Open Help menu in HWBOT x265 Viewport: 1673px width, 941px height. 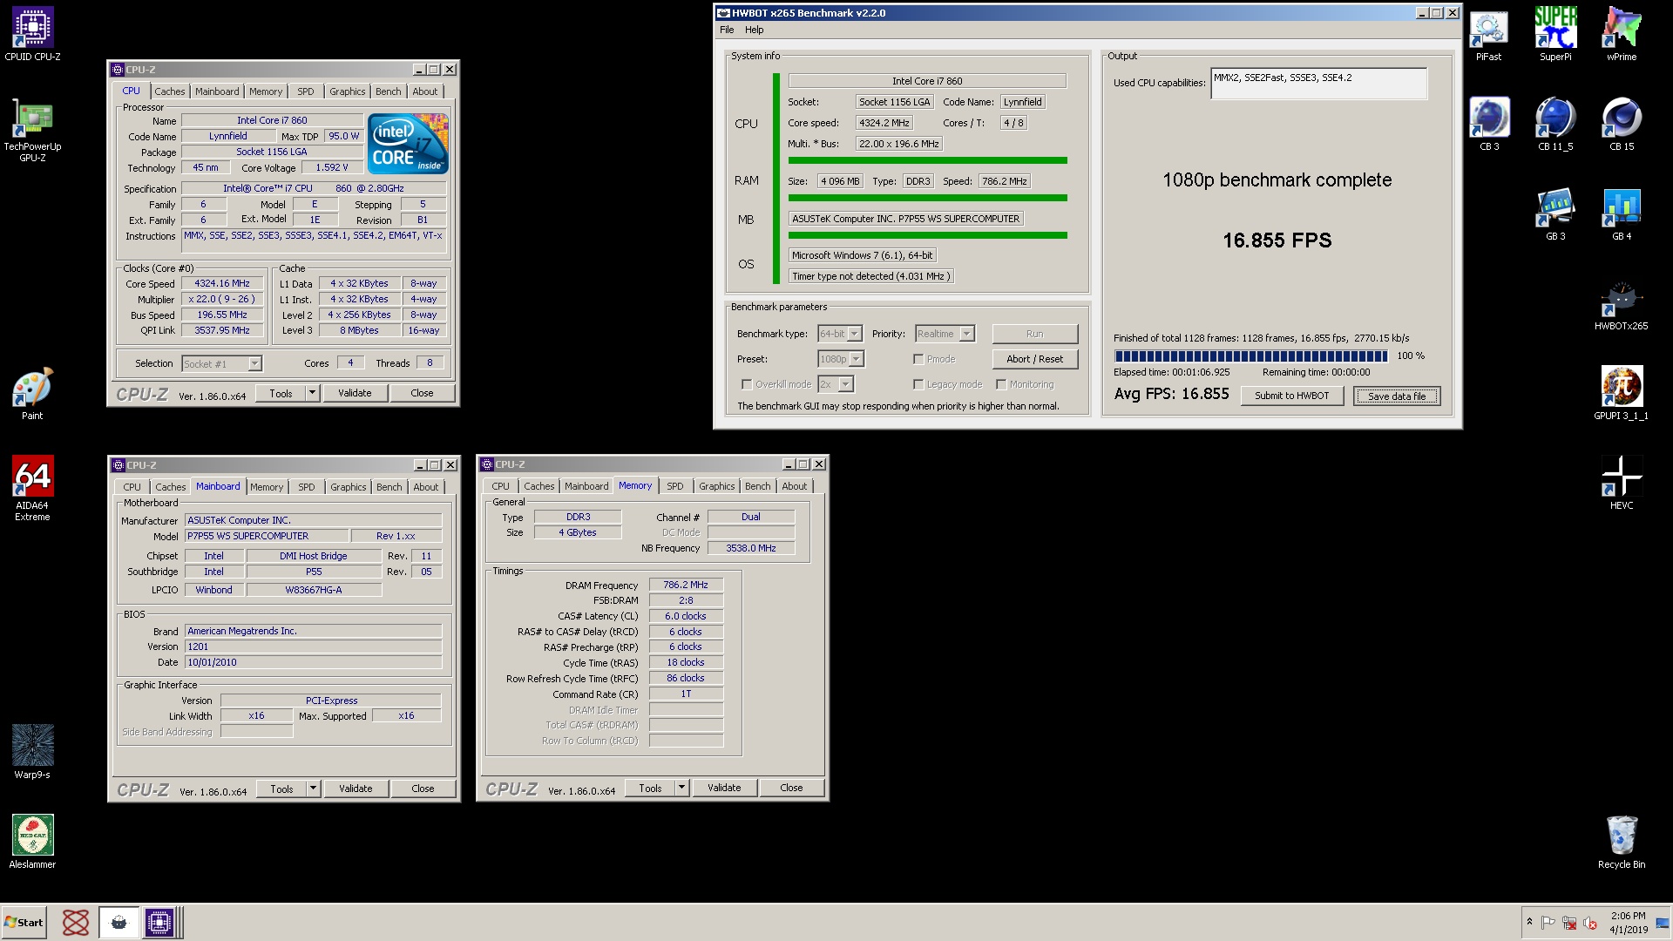click(x=754, y=30)
